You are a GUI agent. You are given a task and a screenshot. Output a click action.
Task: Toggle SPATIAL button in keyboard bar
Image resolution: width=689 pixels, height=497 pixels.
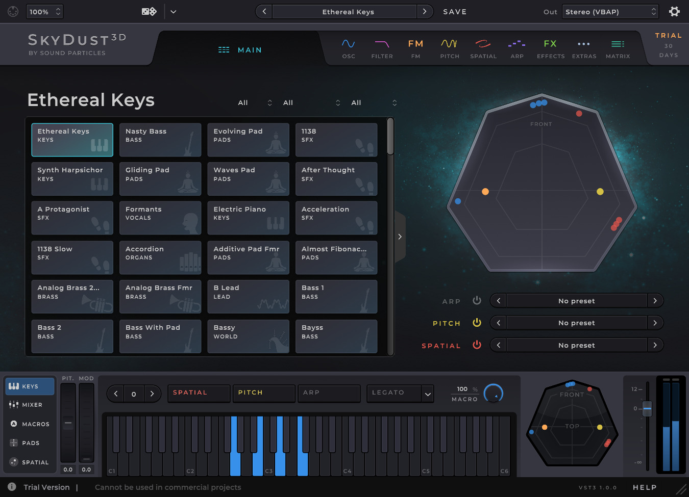199,393
